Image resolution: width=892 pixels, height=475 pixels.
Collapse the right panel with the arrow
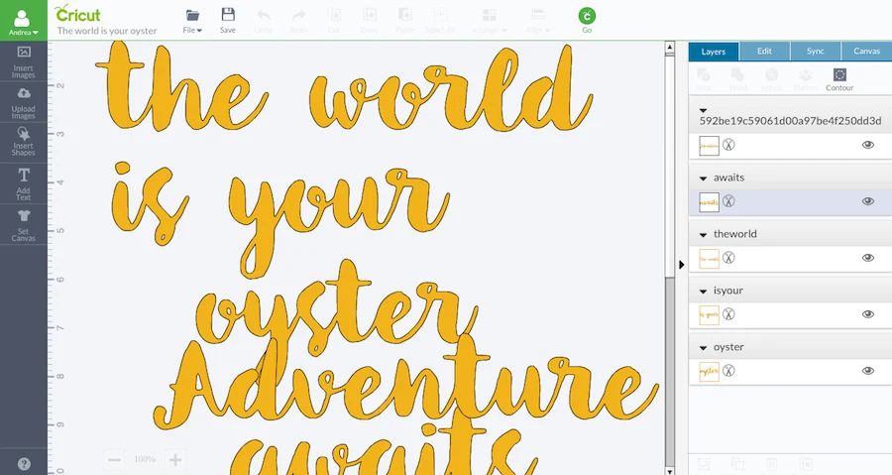point(682,265)
